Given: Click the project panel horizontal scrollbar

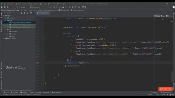Looking at the screenshot, I should pyautogui.click(x=17, y=90).
